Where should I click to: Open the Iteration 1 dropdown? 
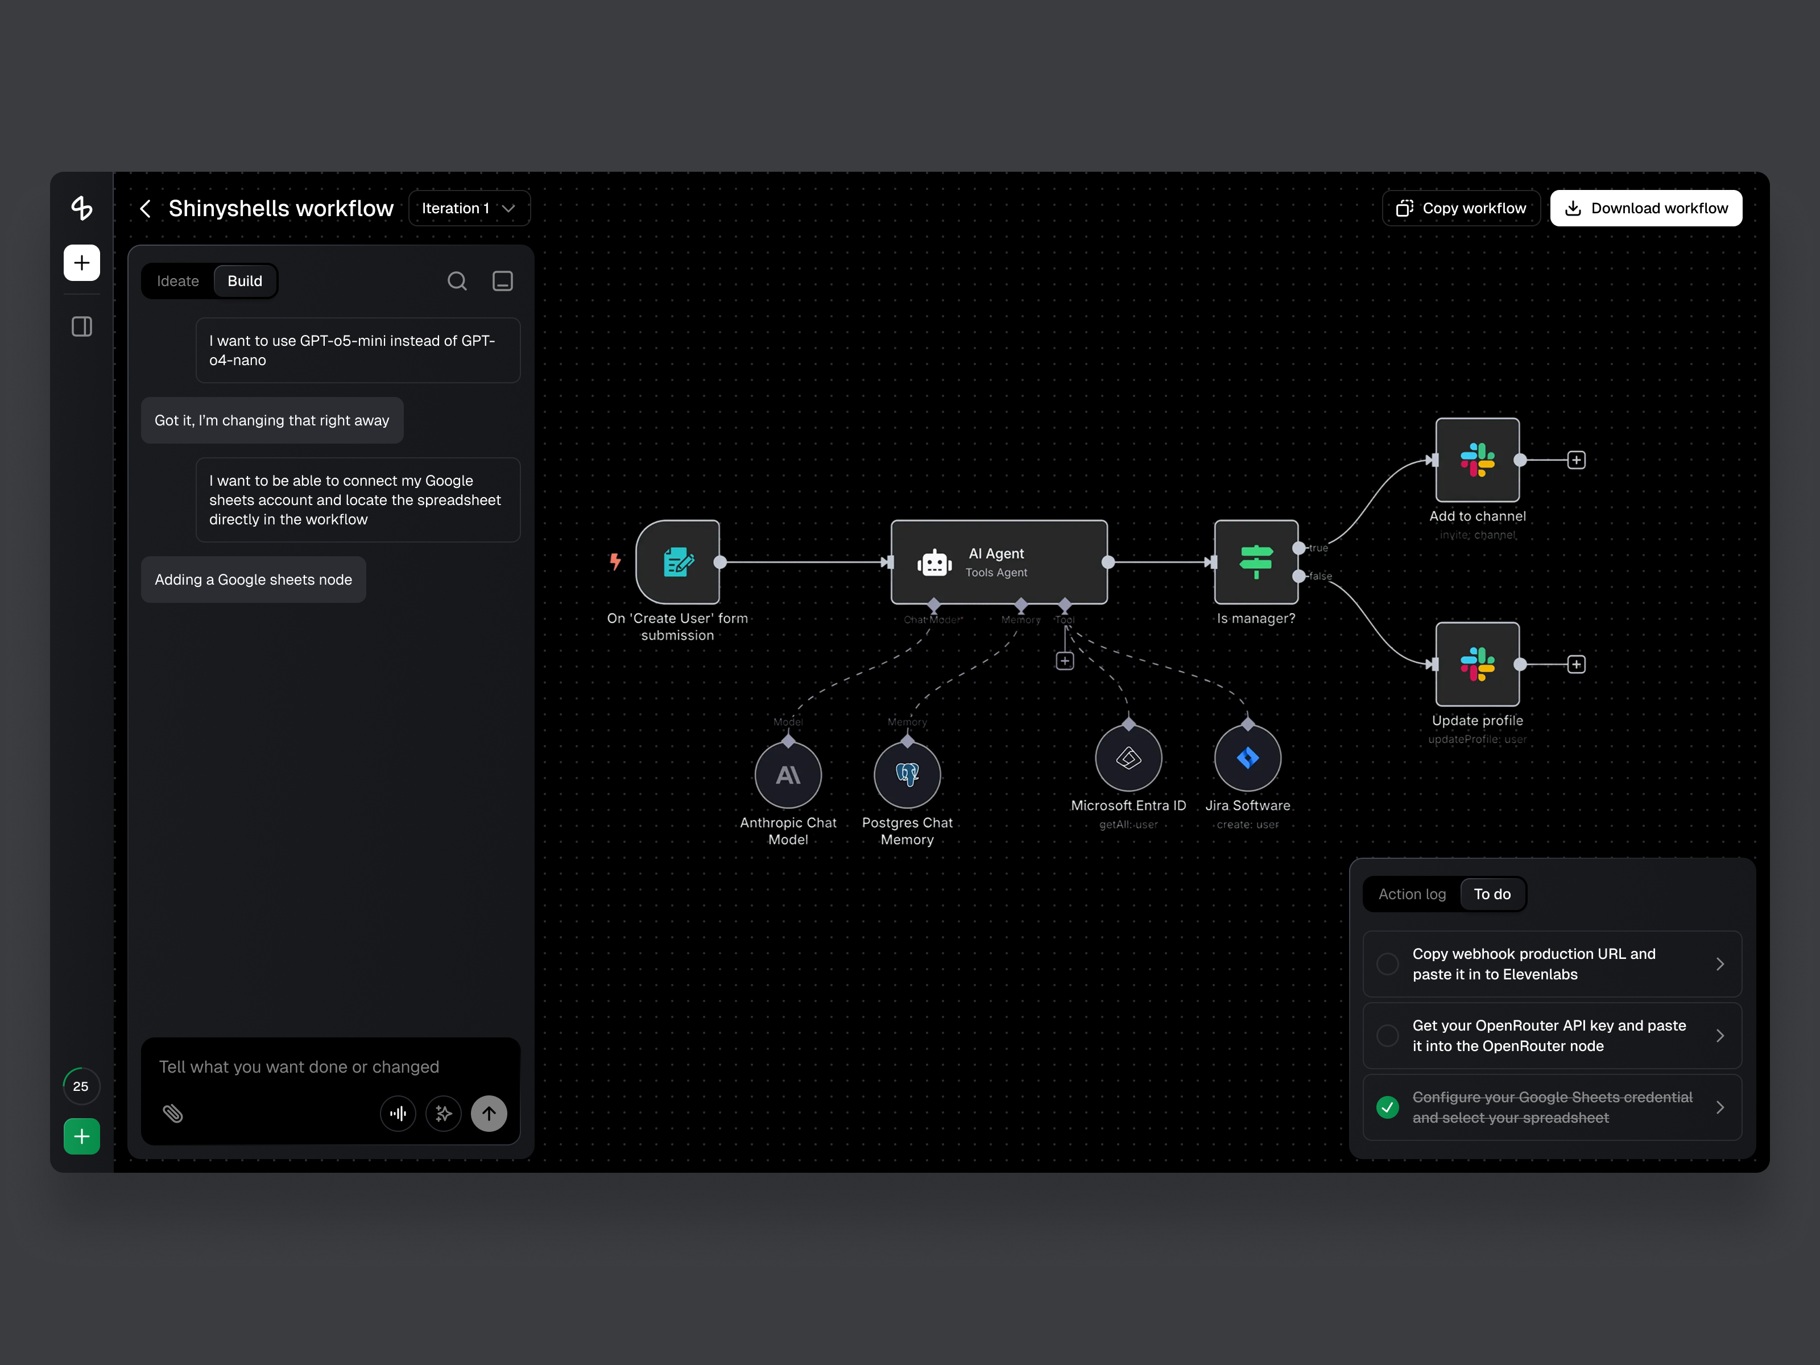point(468,208)
